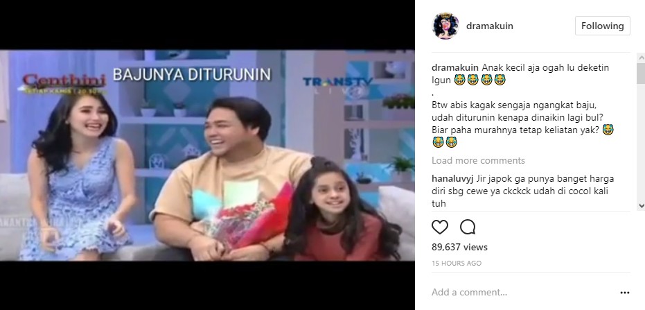The height and width of the screenshot is (310, 645).
Task: View the 89,637 views count details
Action: pos(459,247)
